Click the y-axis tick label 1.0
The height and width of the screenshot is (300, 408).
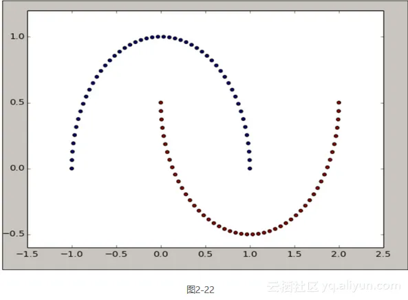click(17, 36)
